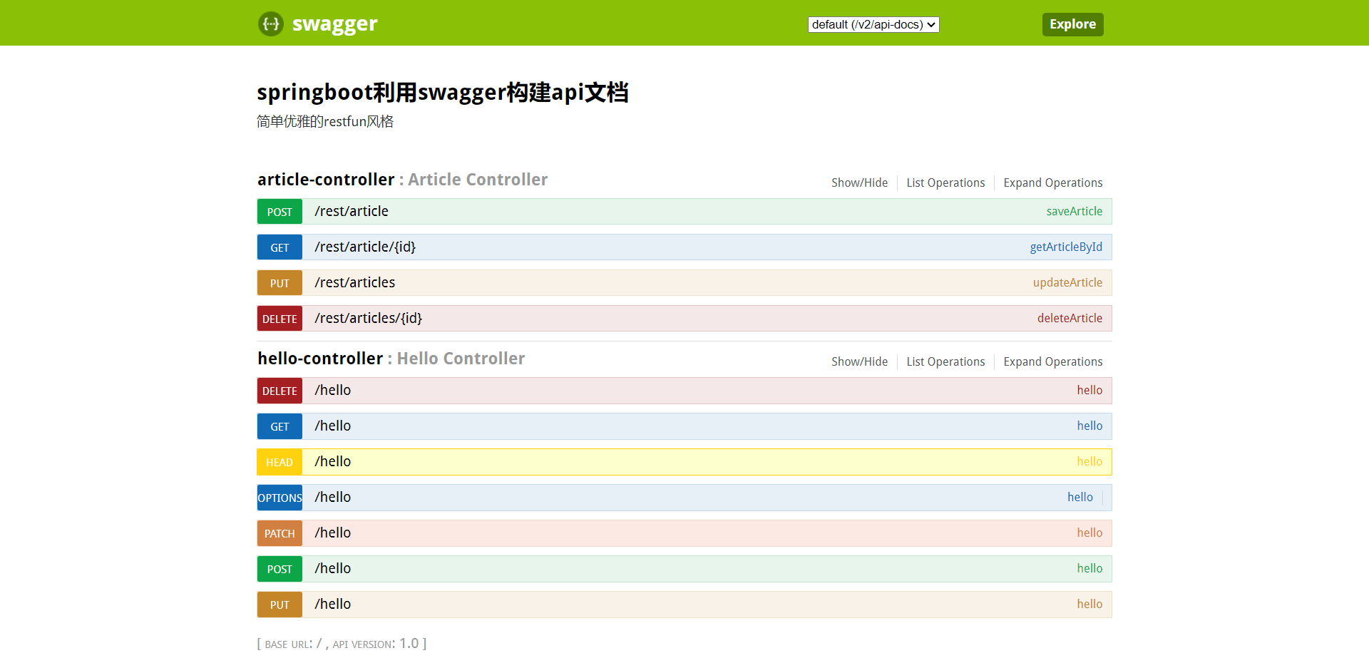
Task: Expand the /rest/article/{id} path
Action: click(x=365, y=247)
